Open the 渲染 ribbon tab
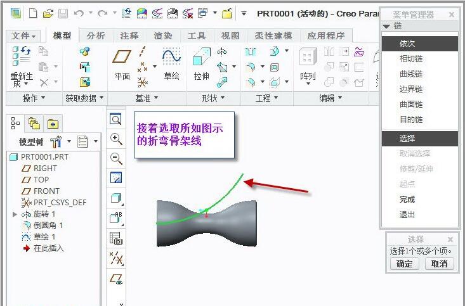This screenshot has height=306, width=465. [x=163, y=35]
